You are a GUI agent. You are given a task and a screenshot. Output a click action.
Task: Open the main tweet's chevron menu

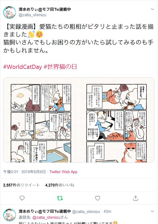coord(152,9)
